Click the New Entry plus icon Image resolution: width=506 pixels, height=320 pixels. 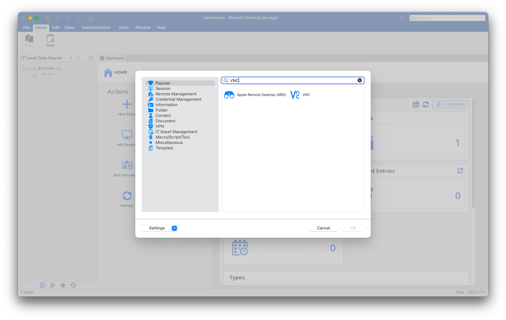point(127,104)
